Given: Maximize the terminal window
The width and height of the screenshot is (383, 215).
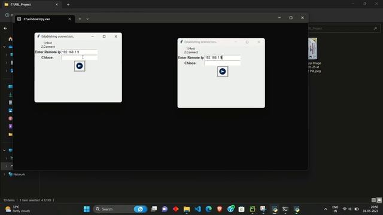Looking at the screenshot, I should point(291,18).
